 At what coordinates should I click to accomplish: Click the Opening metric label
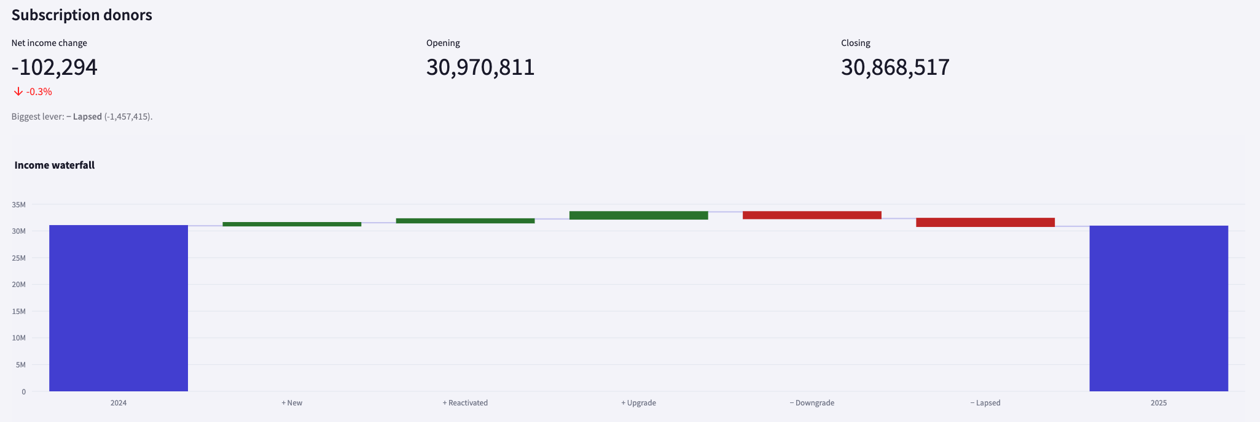pyautogui.click(x=443, y=43)
